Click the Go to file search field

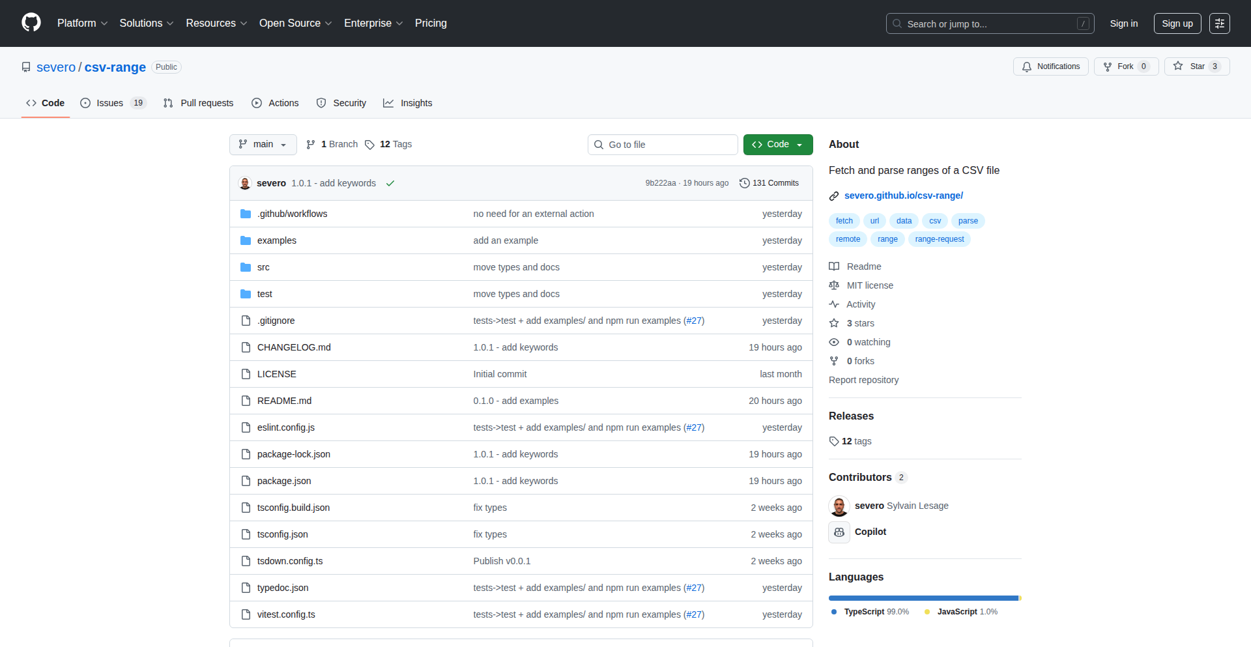pos(663,144)
